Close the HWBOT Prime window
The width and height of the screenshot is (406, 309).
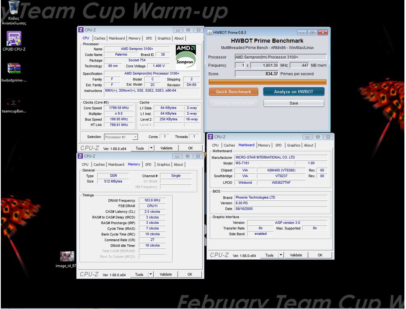322,32
